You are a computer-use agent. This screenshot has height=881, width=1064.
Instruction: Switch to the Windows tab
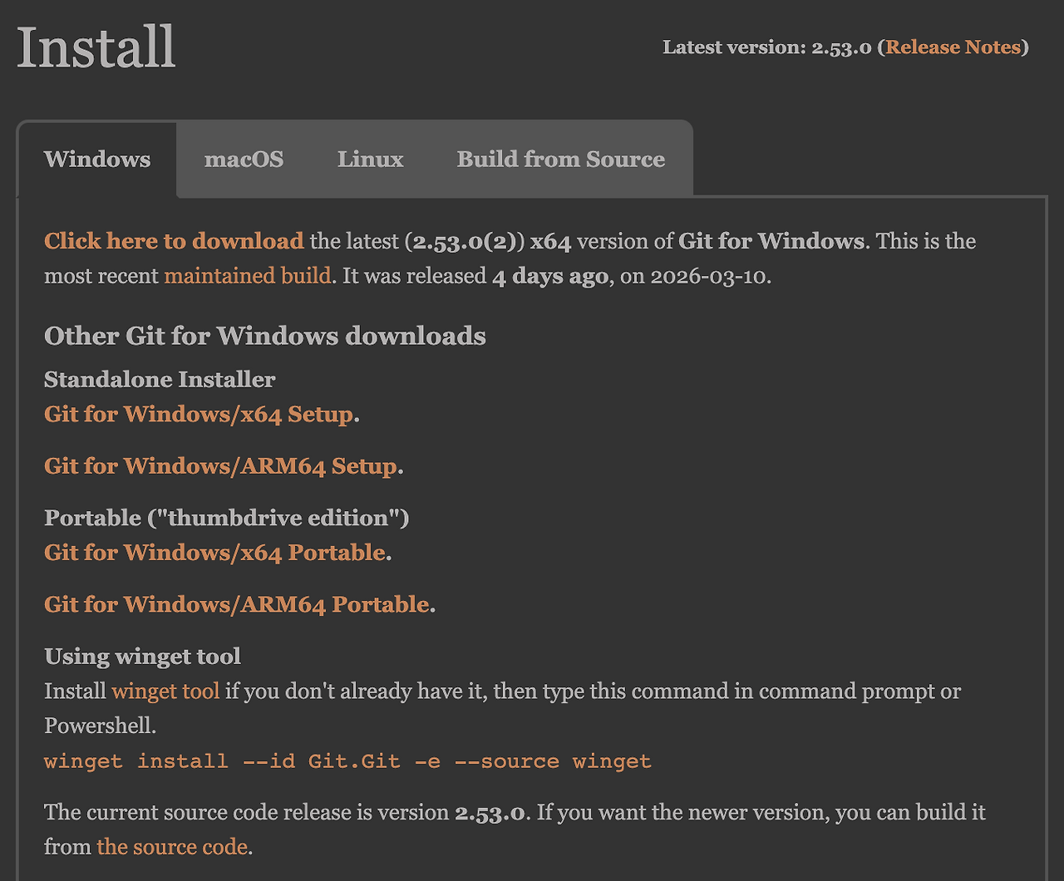[x=97, y=160]
